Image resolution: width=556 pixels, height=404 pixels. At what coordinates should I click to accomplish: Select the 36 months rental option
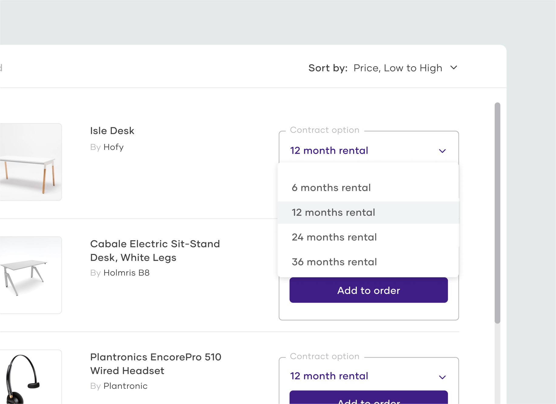tap(334, 262)
